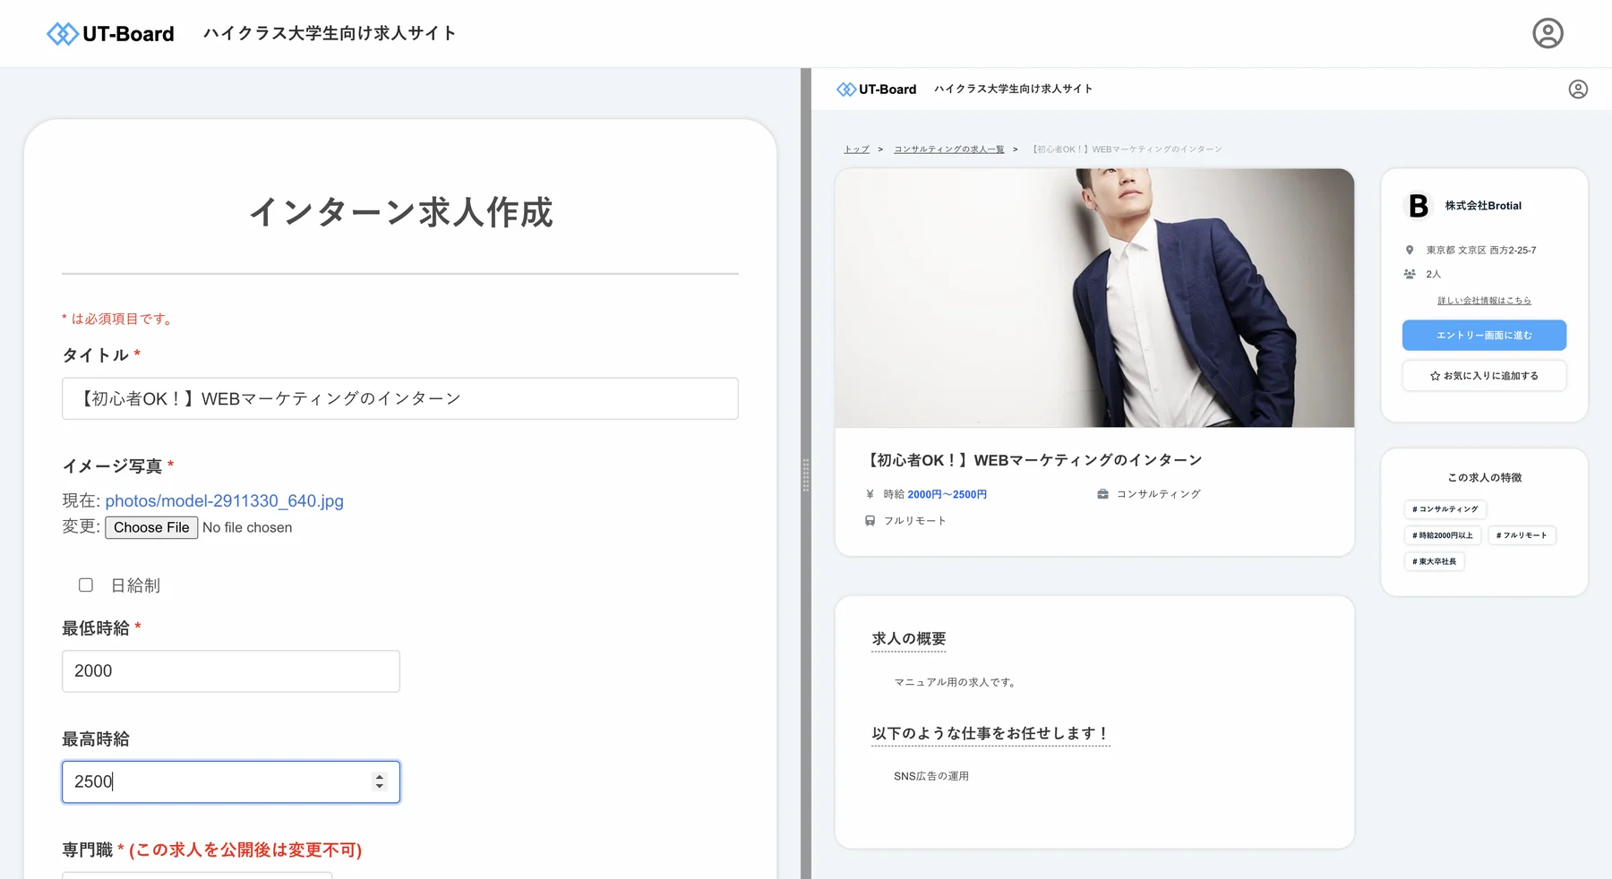Click the yen icon beside 時給 2000円〜2500円

[870, 494]
